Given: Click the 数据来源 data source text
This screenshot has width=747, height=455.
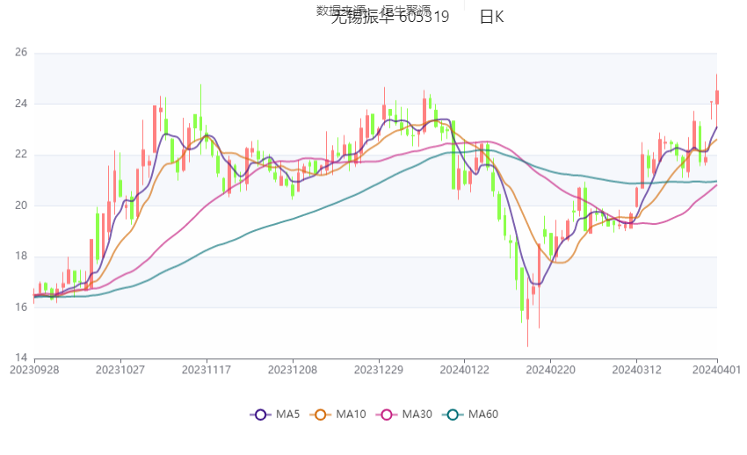Looking at the screenshot, I should pos(337,11).
